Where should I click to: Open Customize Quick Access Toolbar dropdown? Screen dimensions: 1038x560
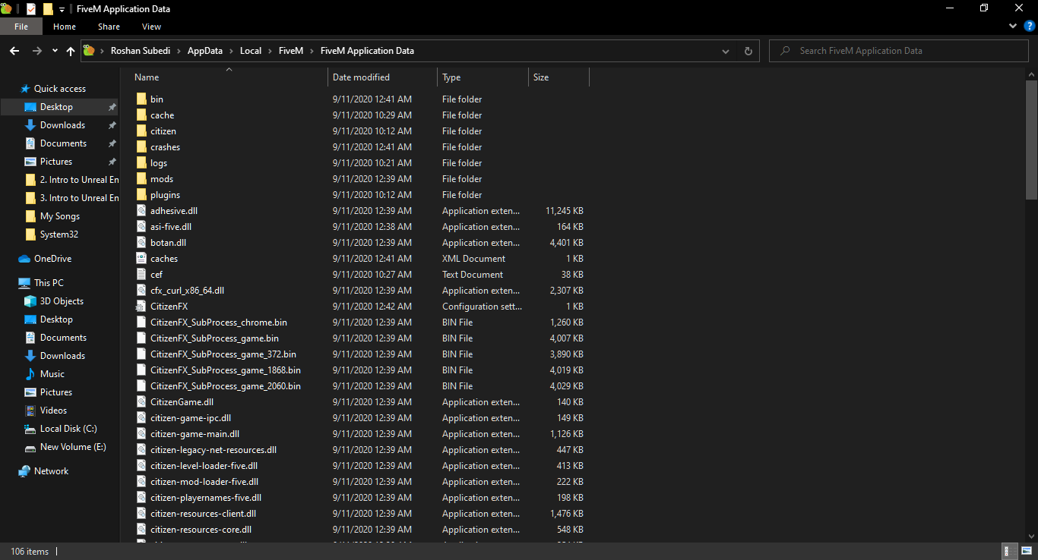[x=62, y=10]
